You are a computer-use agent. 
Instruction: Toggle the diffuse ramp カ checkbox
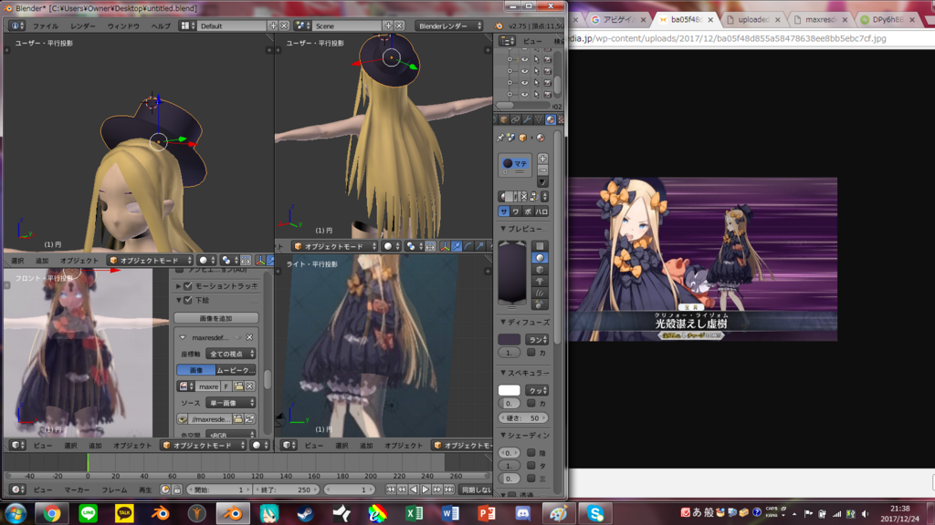531,353
